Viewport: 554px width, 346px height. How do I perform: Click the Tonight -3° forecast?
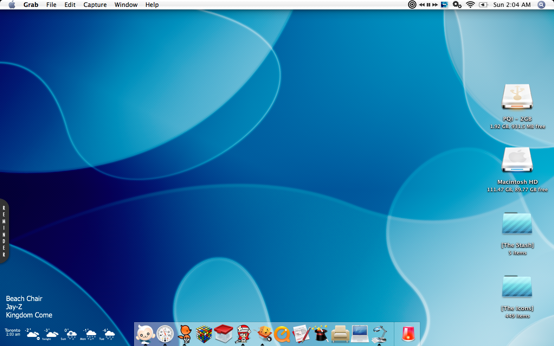click(x=51, y=334)
